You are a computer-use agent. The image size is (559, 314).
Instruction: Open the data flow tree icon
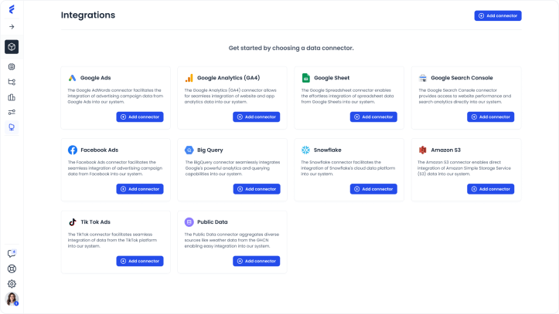pyautogui.click(x=12, y=82)
